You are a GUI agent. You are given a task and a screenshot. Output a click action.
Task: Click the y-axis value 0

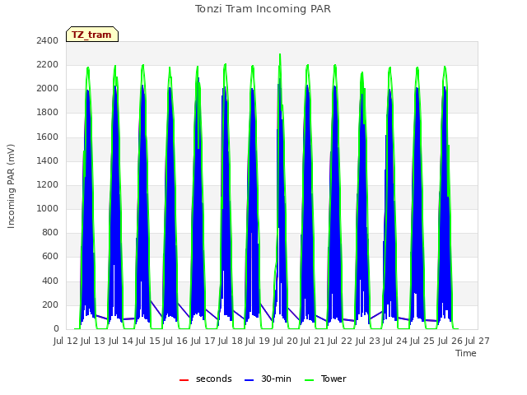[56, 328]
